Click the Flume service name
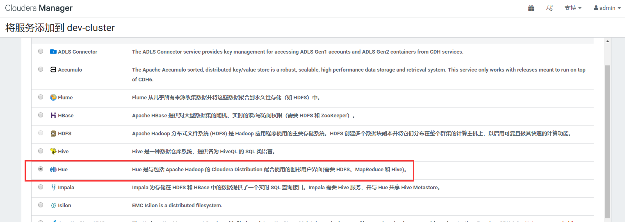 pyautogui.click(x=65, y=98)
